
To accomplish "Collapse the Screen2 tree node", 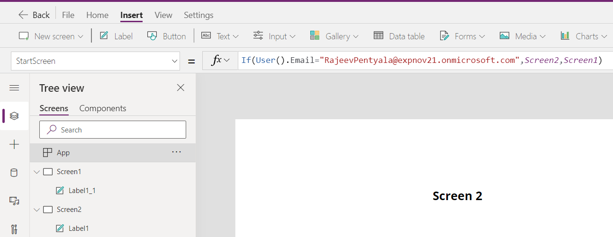I will click(x=37, y=210).
